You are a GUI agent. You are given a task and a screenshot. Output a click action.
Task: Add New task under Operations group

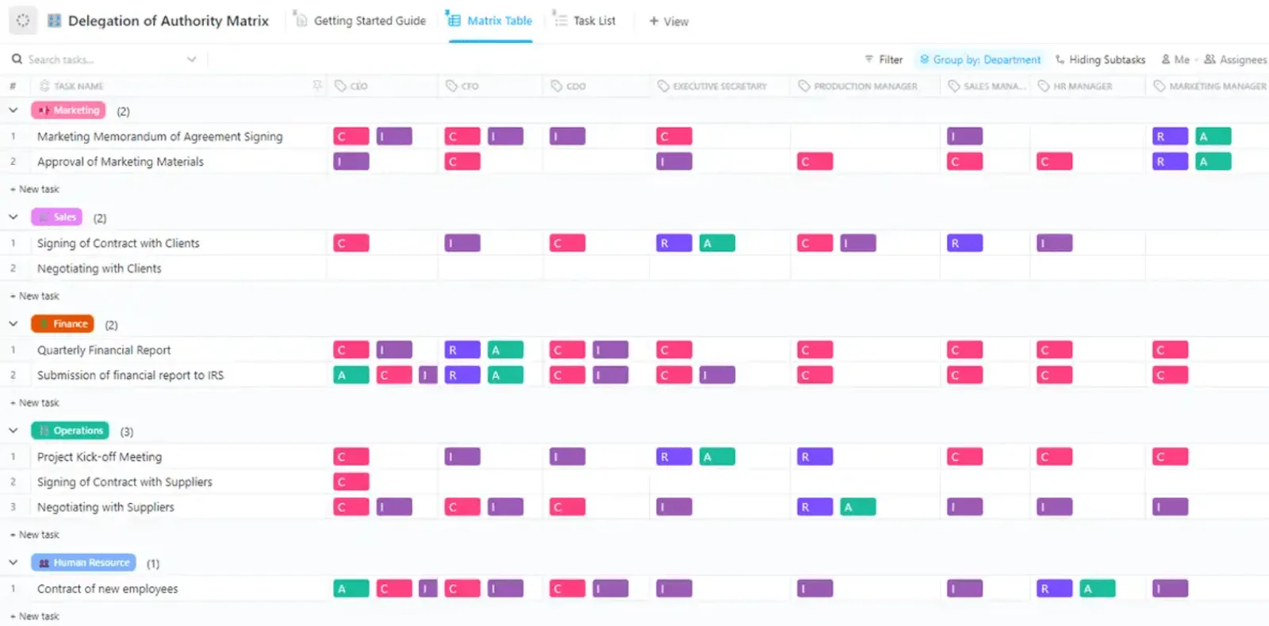(35, 535)
